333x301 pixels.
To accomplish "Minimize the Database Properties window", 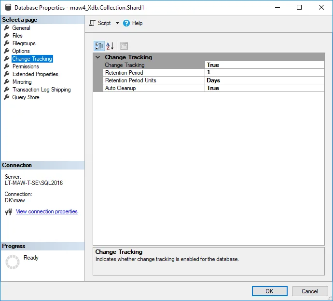I will click(x=277, y=7).
